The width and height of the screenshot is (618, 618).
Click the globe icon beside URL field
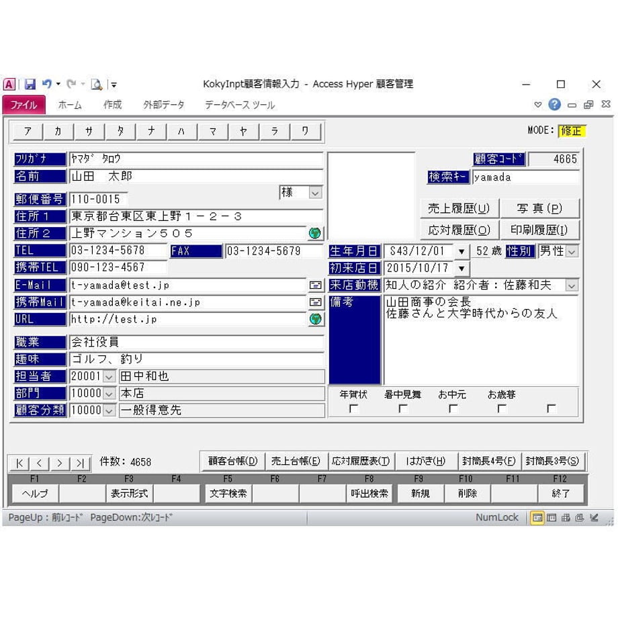point(315,319)
